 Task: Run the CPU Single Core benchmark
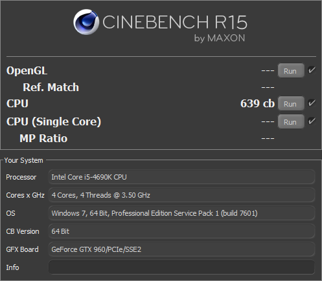point(291,121)
